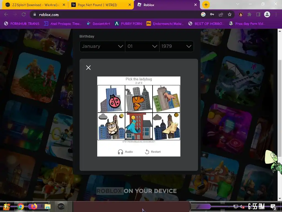Viewport: 282px width, 212px height.
Task: Click the tab search chevron in title bar
Action: (x=238, y=4)
